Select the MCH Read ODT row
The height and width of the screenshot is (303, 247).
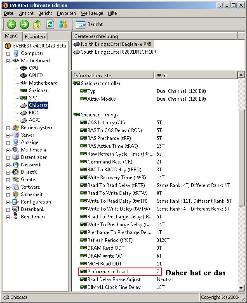154,264
